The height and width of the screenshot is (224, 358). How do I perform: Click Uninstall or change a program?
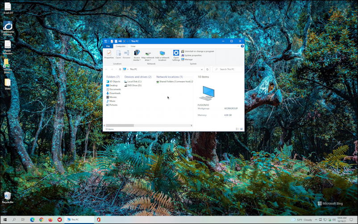(199, 51)
